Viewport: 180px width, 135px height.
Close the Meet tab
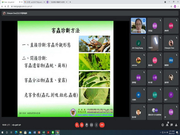(x=22, y=2)
